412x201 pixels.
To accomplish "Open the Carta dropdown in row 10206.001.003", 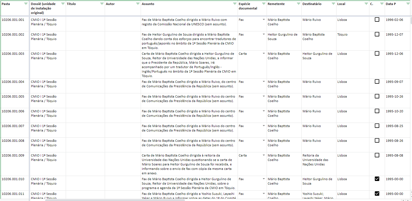I will [264, 54].
